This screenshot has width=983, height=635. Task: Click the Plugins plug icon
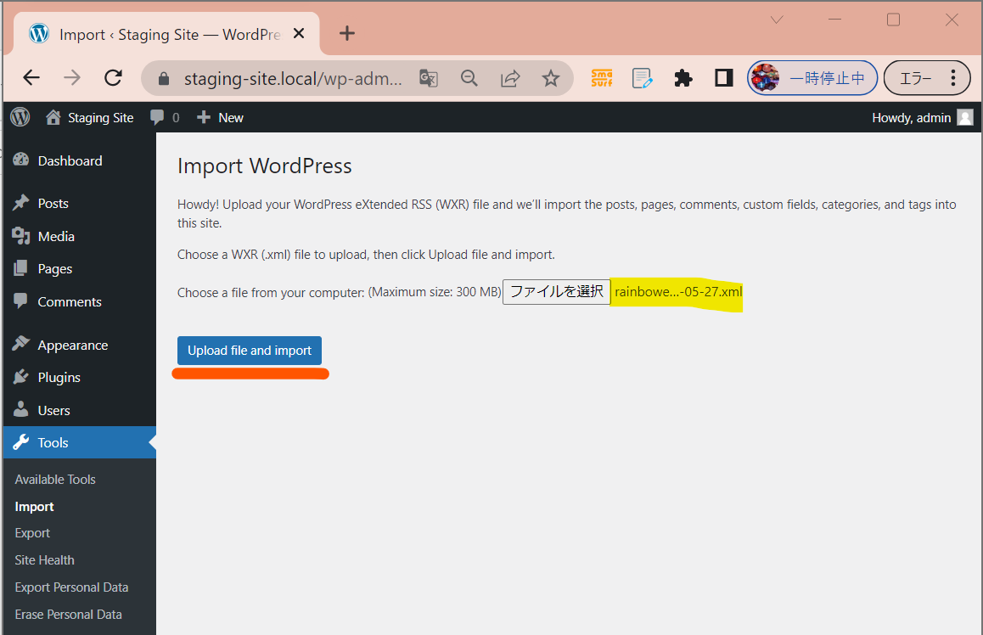coord(20,377)
